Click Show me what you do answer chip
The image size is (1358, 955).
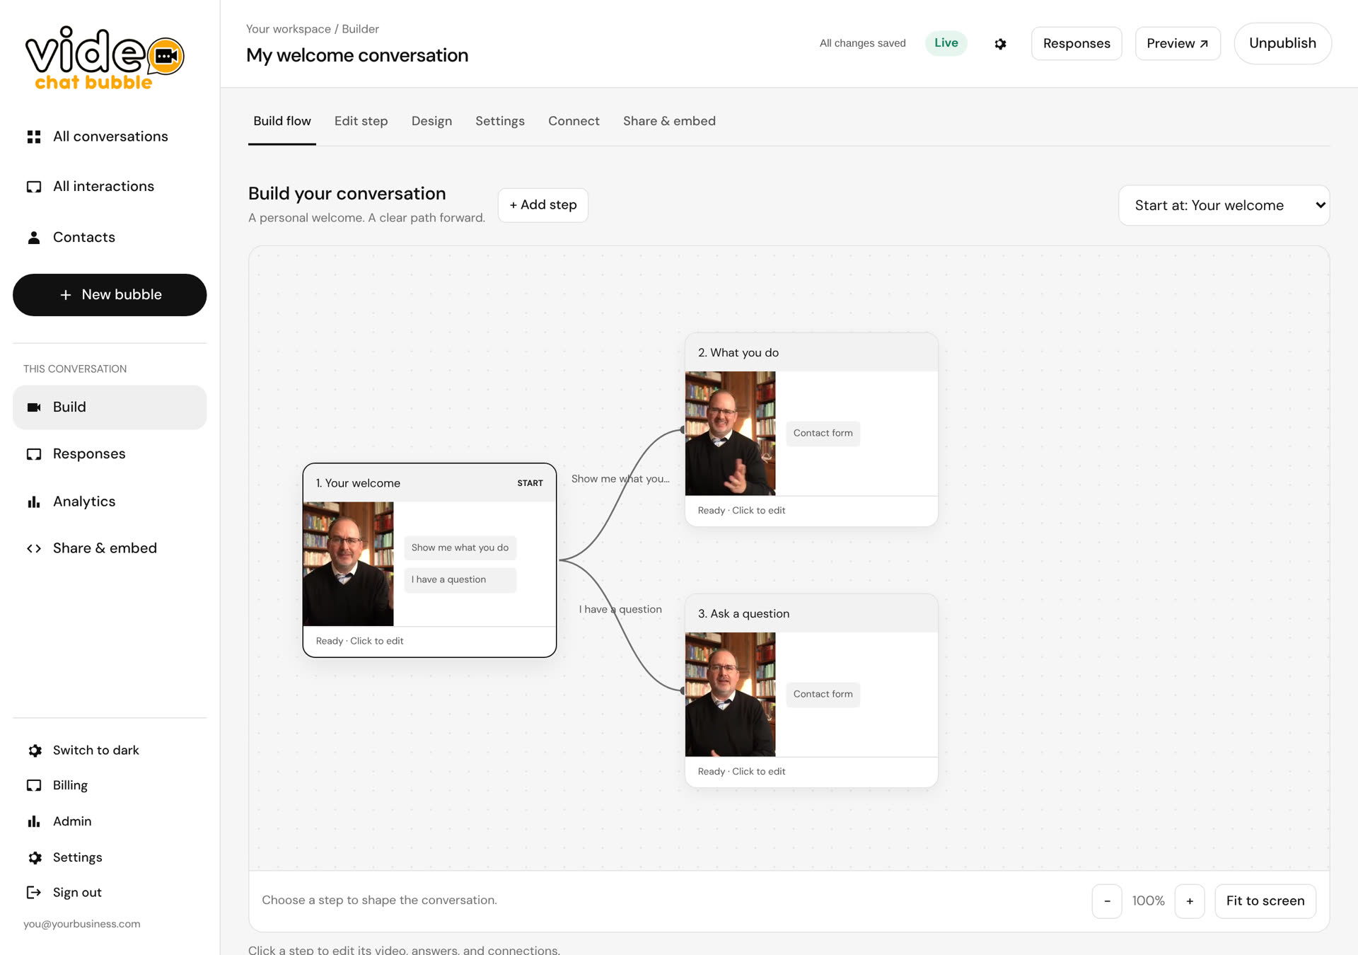tap(460, 548)
